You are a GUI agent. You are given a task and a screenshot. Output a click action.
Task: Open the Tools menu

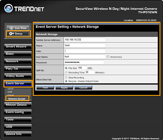point(18,119)
